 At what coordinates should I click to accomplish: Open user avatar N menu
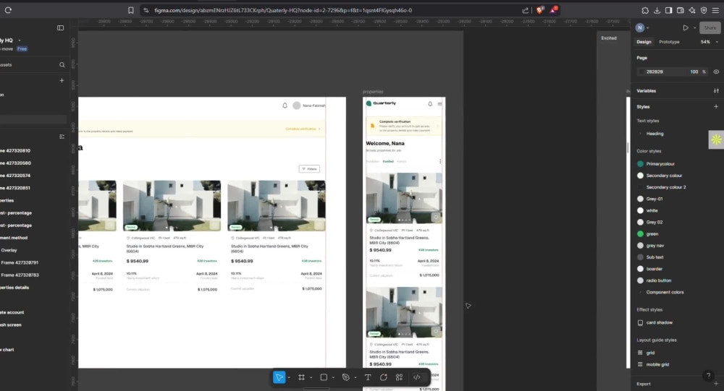click(x=640, y=27)
